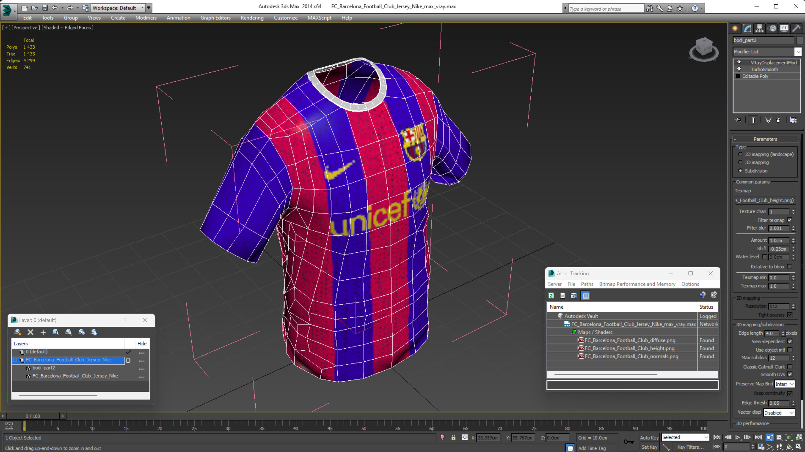Click the Undo arrow icon
805x452 pixels.
[x=55, y=8]
